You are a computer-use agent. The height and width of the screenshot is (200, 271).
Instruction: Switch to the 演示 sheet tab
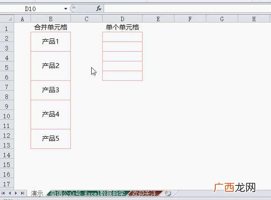coord(37,193)
